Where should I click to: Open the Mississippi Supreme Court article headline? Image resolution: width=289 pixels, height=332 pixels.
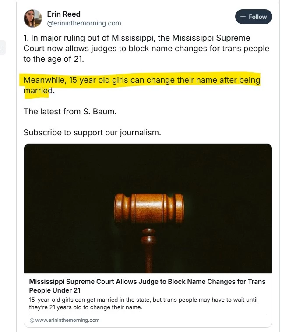click(x=147, y=282)
